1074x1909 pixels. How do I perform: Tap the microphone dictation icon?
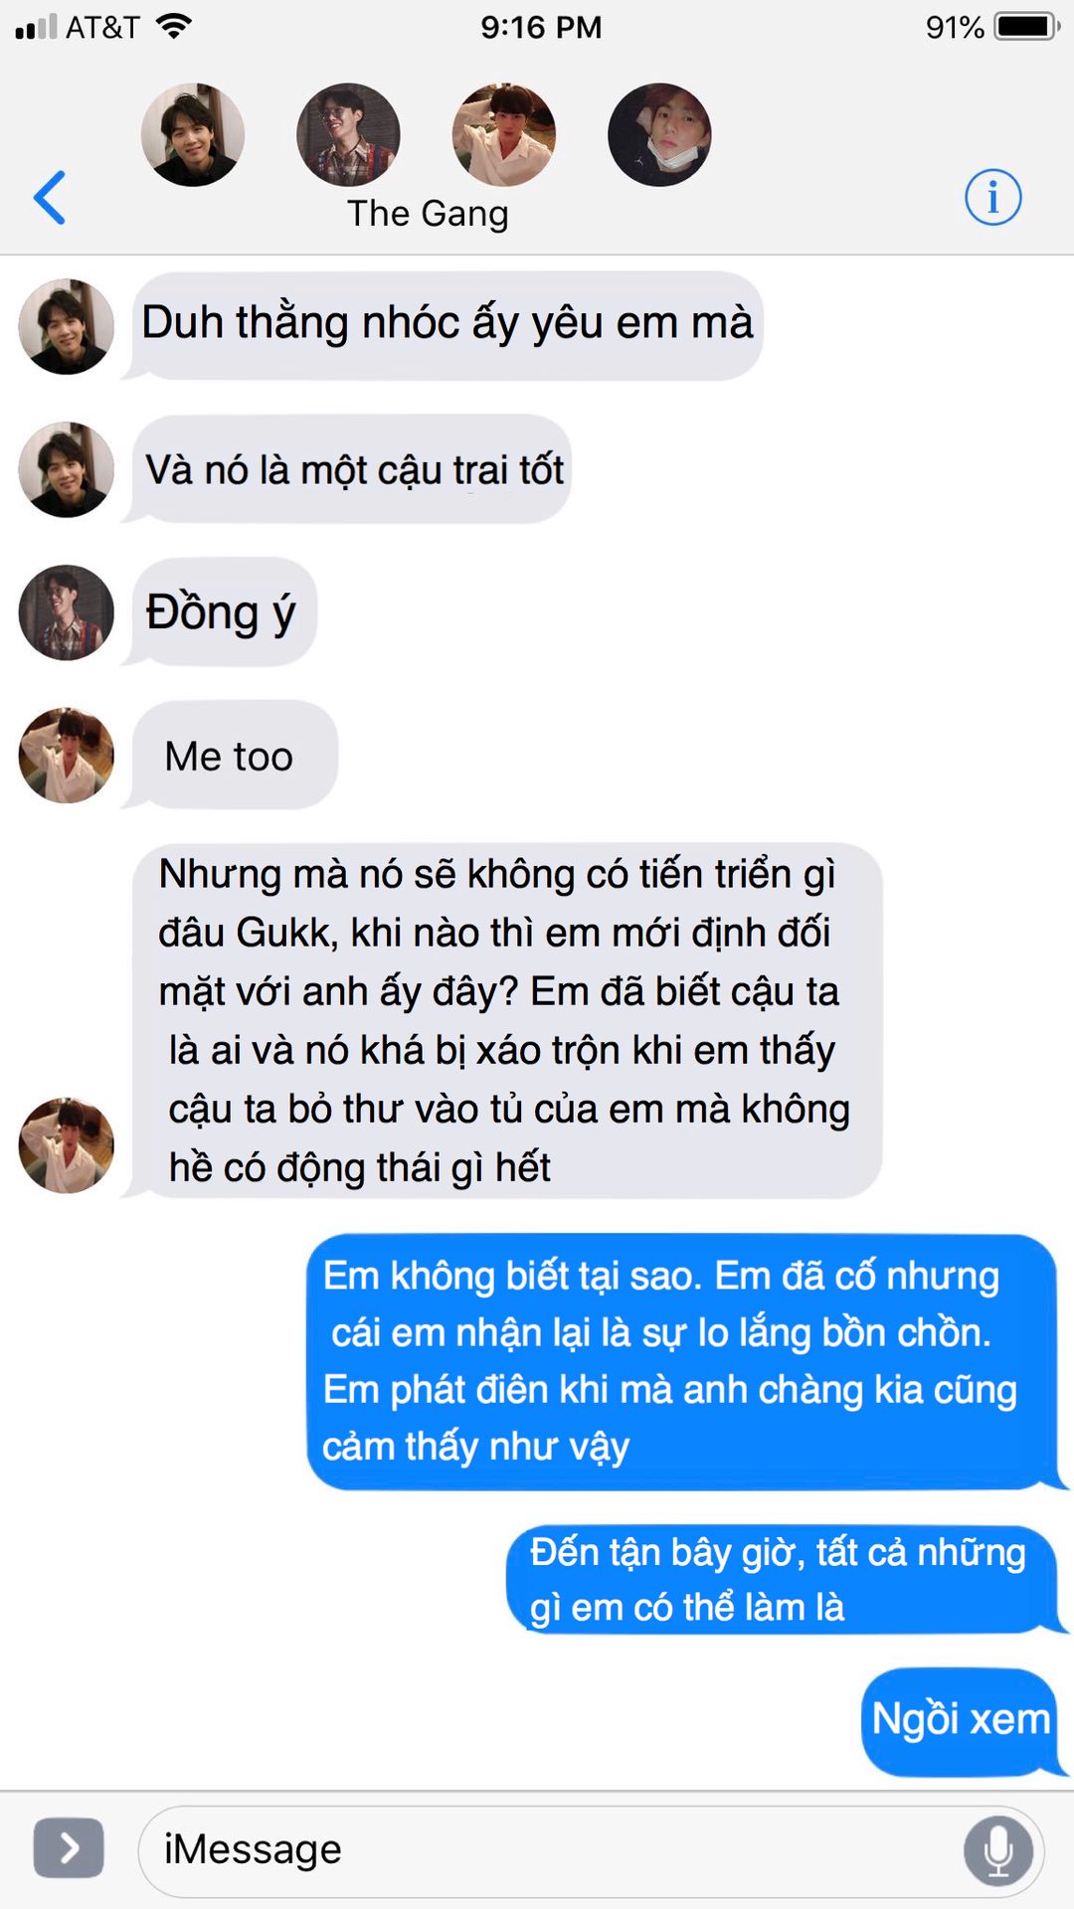click(x=997, y=1850)
